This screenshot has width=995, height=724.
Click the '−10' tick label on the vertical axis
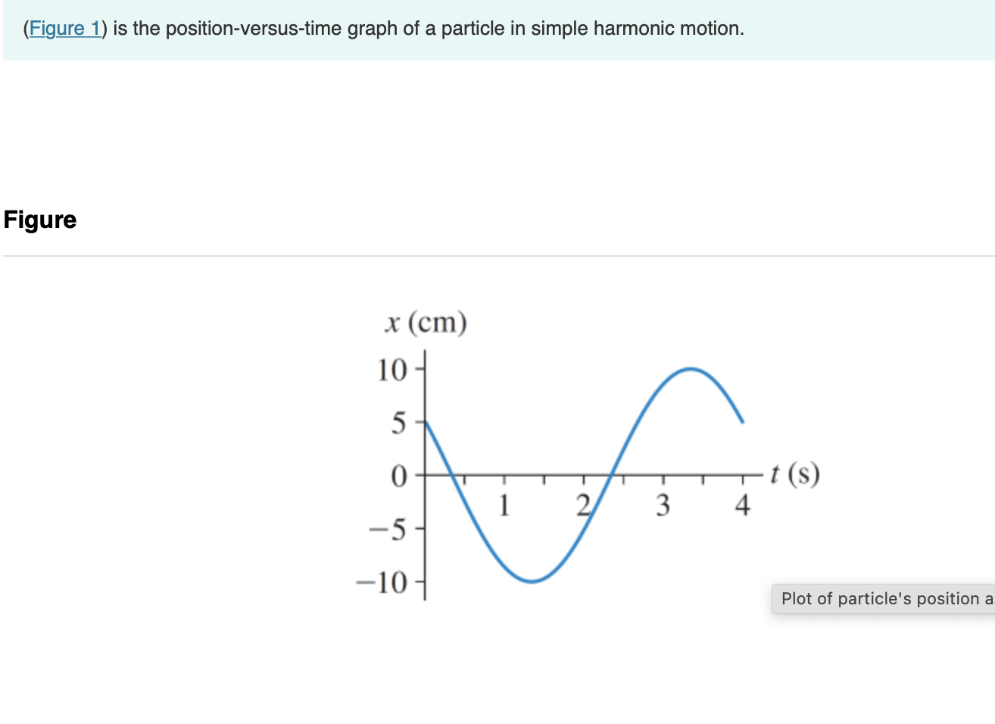[382, 581]
